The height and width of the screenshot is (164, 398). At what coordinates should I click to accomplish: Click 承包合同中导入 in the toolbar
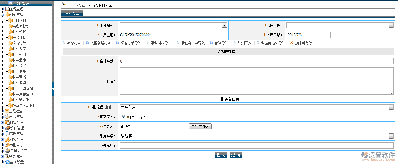click(193, 43)
